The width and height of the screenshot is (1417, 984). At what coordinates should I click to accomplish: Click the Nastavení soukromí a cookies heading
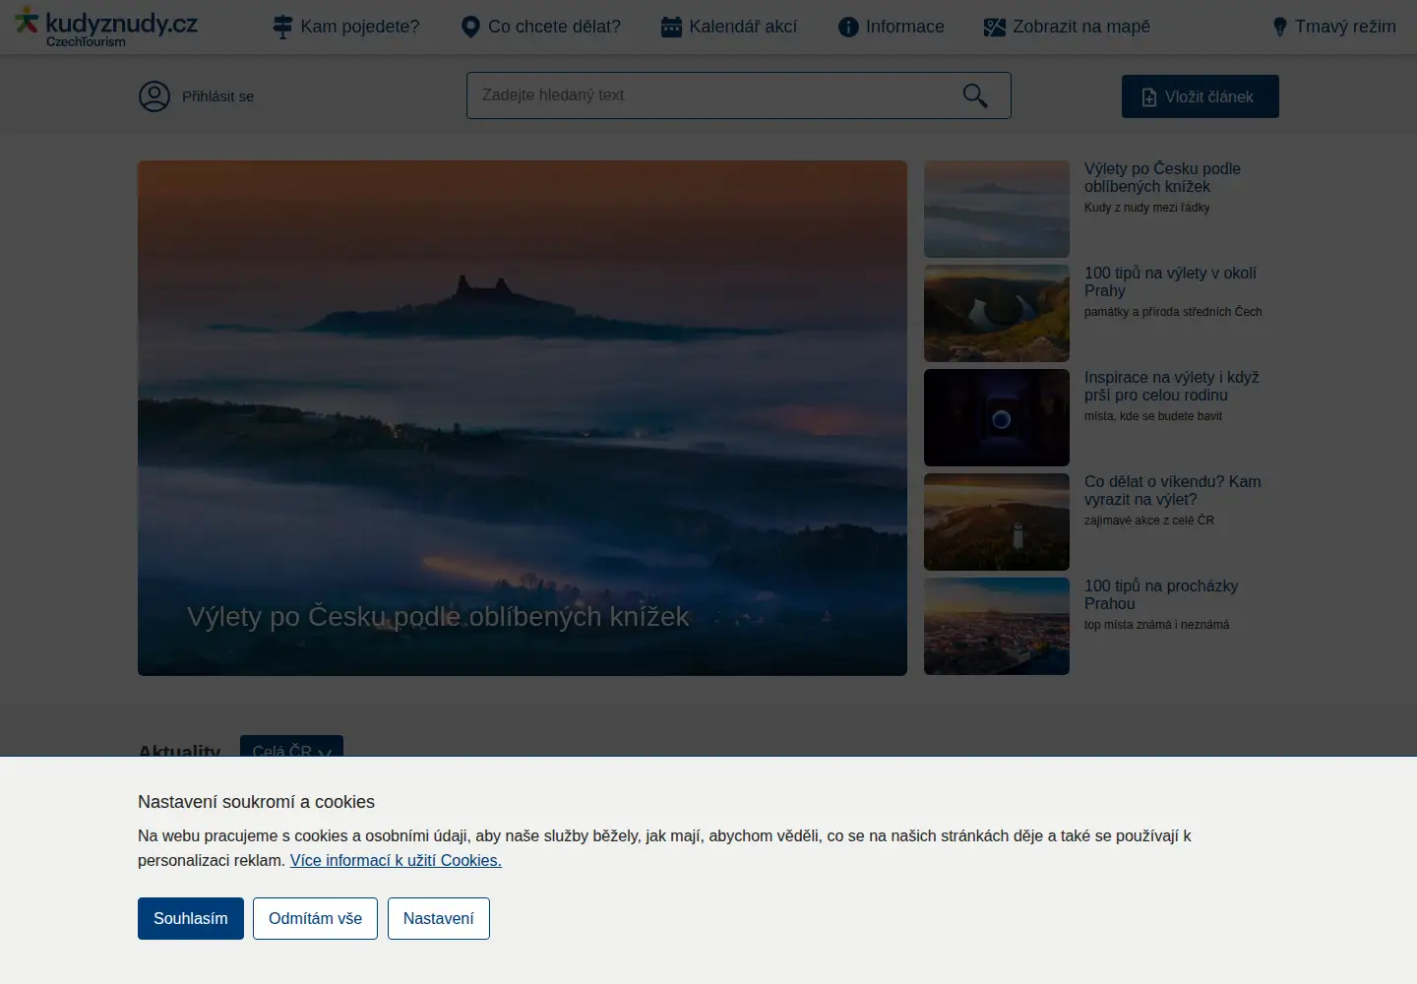256,802
